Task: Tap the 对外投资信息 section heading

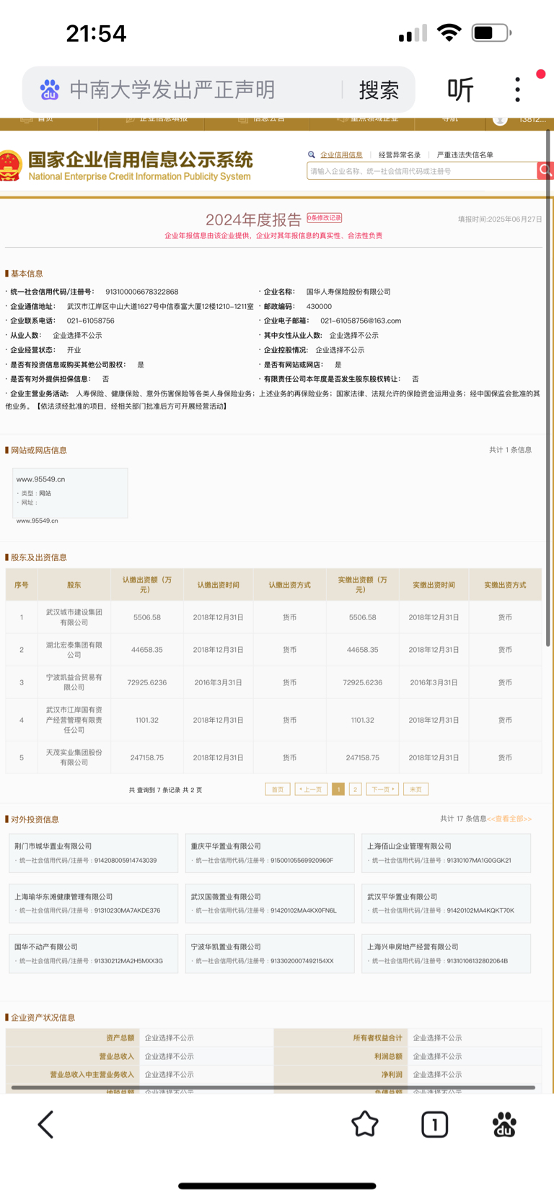Action: (35, 819)
